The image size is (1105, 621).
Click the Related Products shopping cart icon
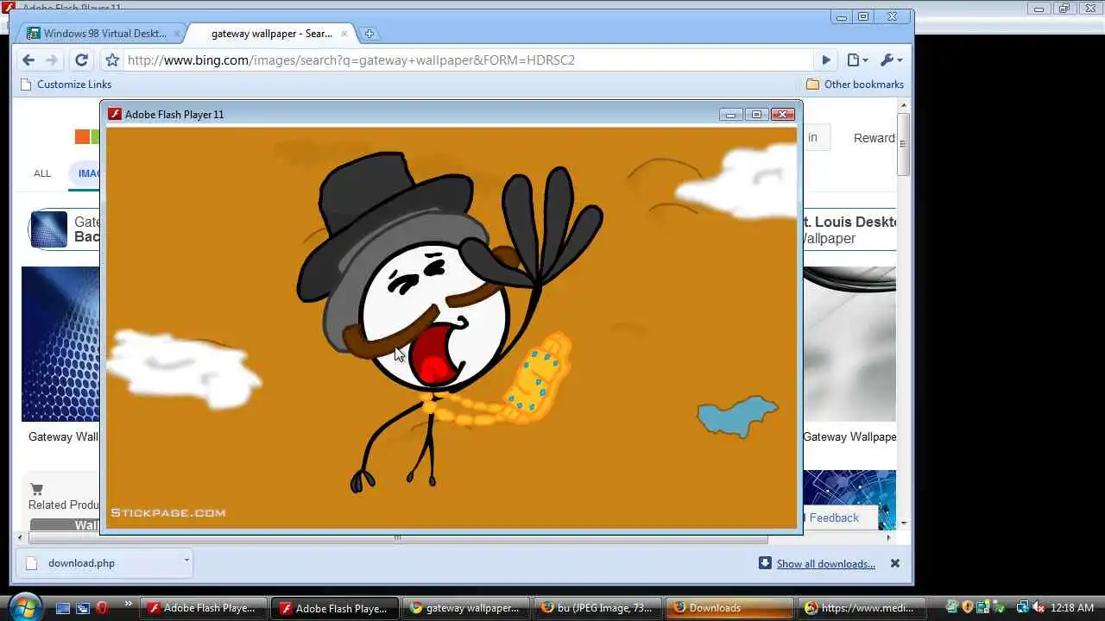coord(36,489)
